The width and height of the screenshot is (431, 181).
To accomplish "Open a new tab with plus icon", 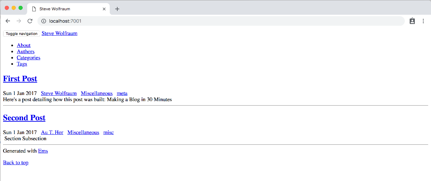I will [117, 9].
